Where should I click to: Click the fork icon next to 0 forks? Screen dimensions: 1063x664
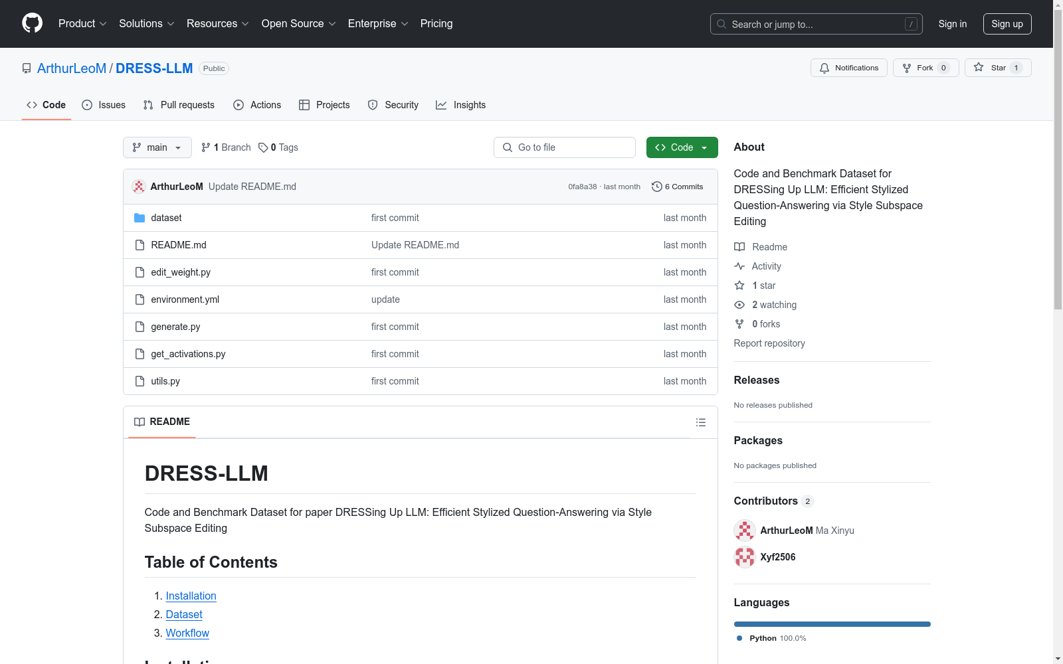(x=739, y=324)
